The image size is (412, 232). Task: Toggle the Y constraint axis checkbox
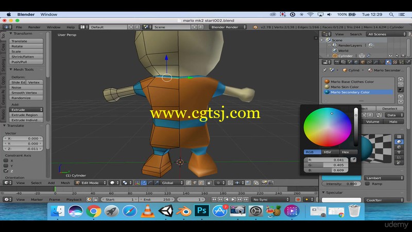(x=6, y=165)
